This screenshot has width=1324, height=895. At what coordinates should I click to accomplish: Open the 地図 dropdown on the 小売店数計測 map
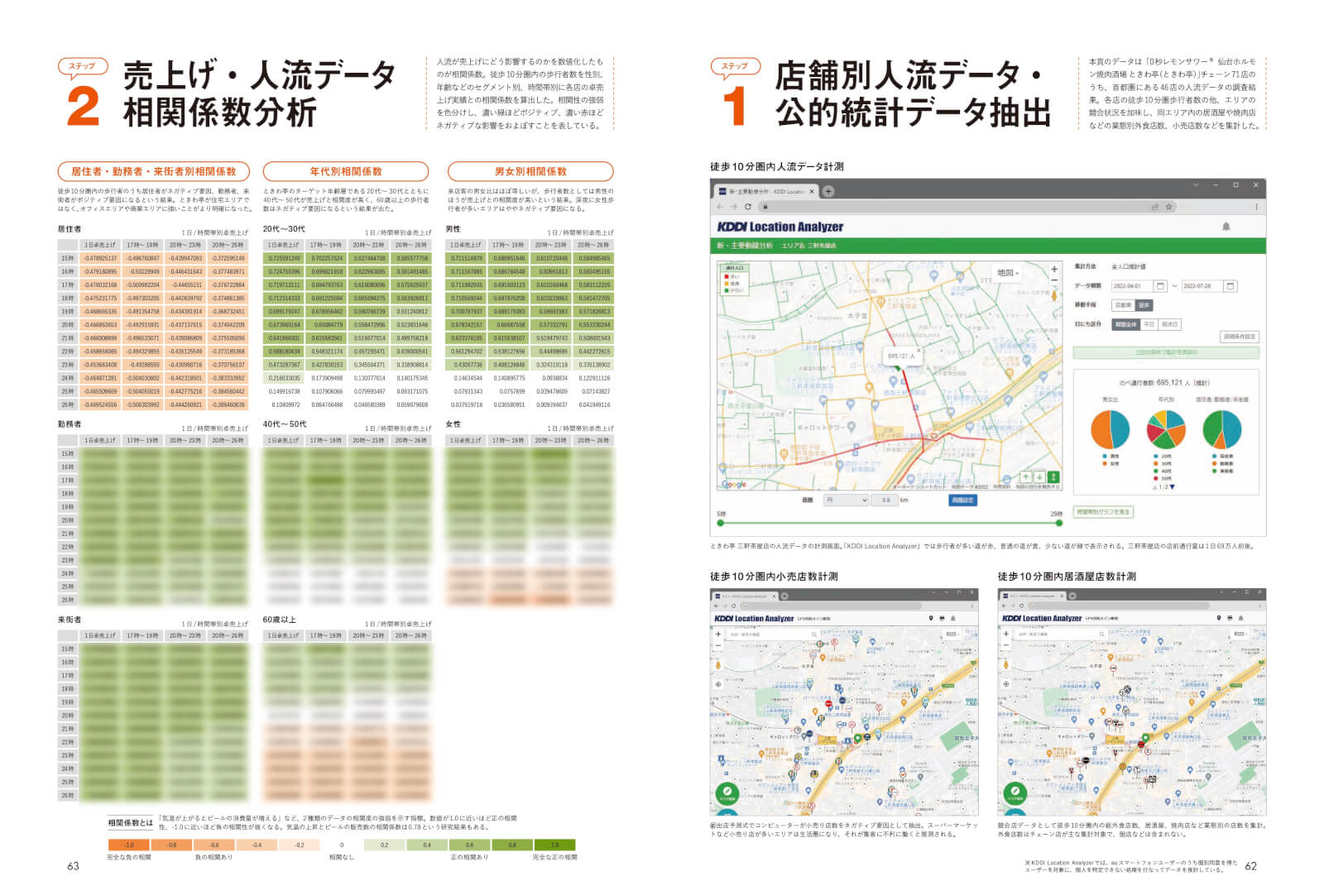952,634
